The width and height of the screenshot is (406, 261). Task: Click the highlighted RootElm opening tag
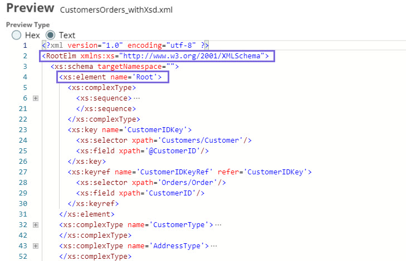156,56
